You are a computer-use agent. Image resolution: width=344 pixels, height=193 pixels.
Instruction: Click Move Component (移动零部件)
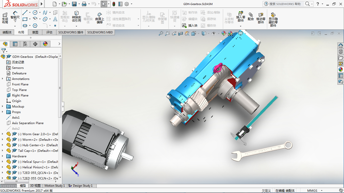(x=261, y=18)
